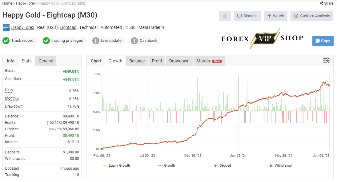Select the Margin tab
Screen dimensions: 337x182
[209, 61]
